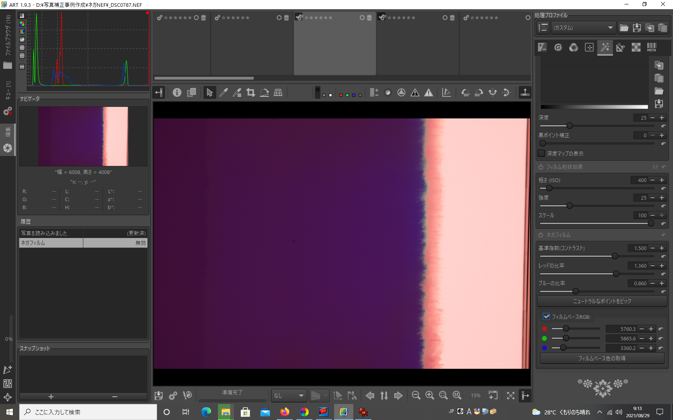Select the white balance eyedropper tool
The width and height of the screenshot is (673, 420).
coord(224,92)
